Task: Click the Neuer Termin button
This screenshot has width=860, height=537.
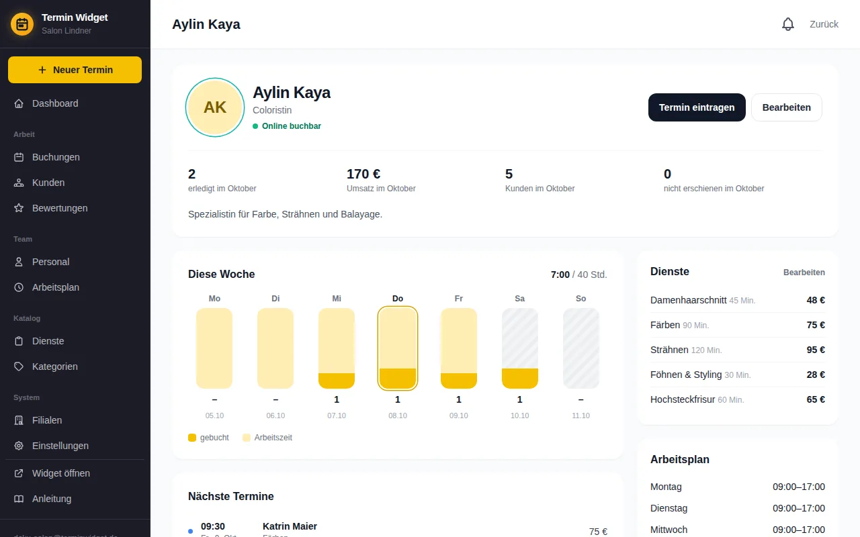Action: point(75,70)
